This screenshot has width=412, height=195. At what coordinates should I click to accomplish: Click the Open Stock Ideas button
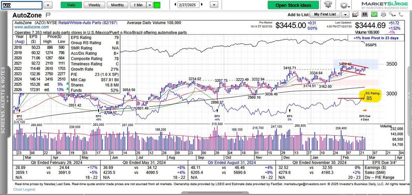coord(293,5)
